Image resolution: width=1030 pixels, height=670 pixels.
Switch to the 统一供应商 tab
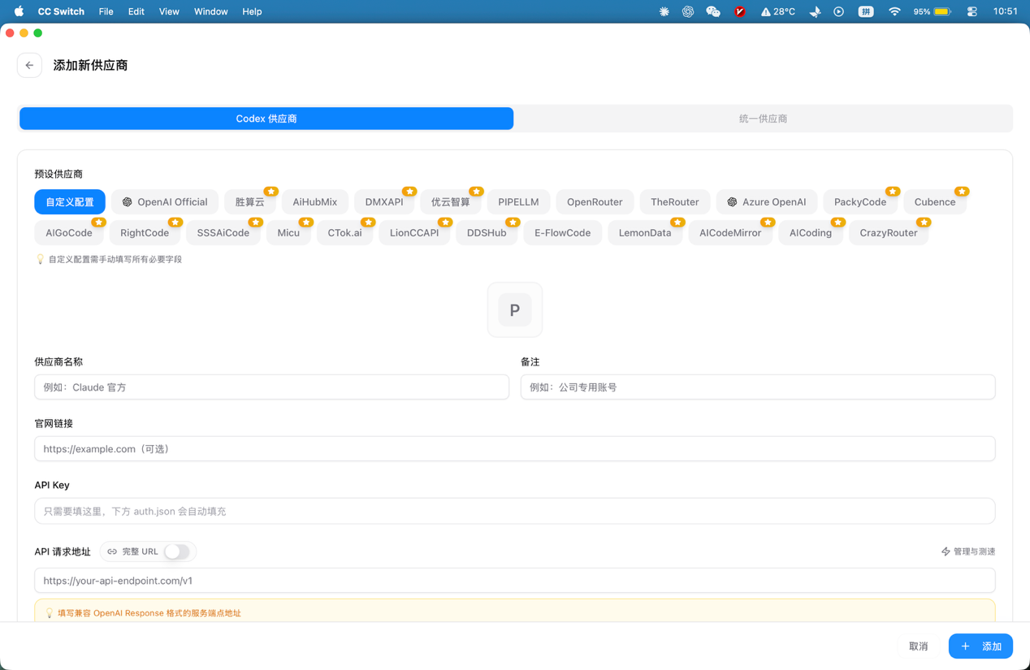tap(763, 119)
